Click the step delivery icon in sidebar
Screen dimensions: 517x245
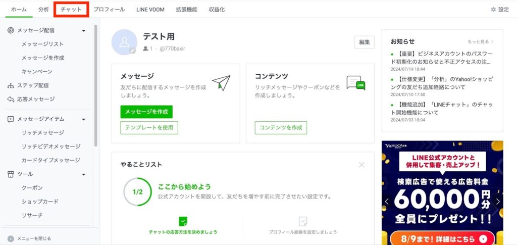[11, 85]
